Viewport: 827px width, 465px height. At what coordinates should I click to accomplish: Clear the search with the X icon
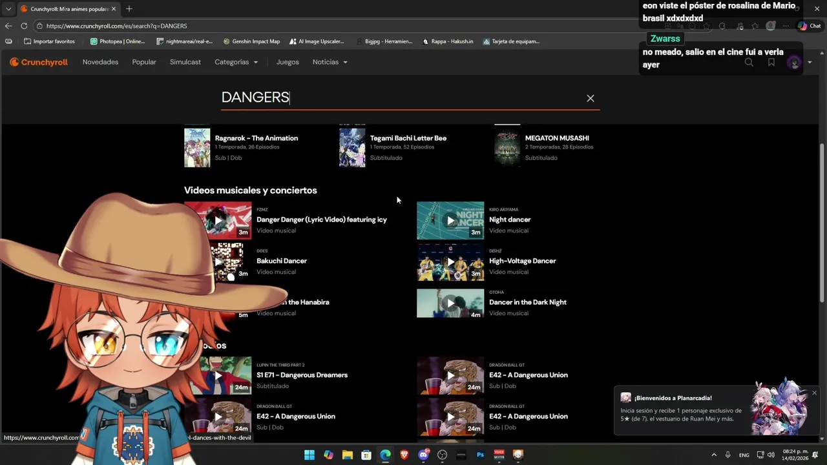click(590, 98)
